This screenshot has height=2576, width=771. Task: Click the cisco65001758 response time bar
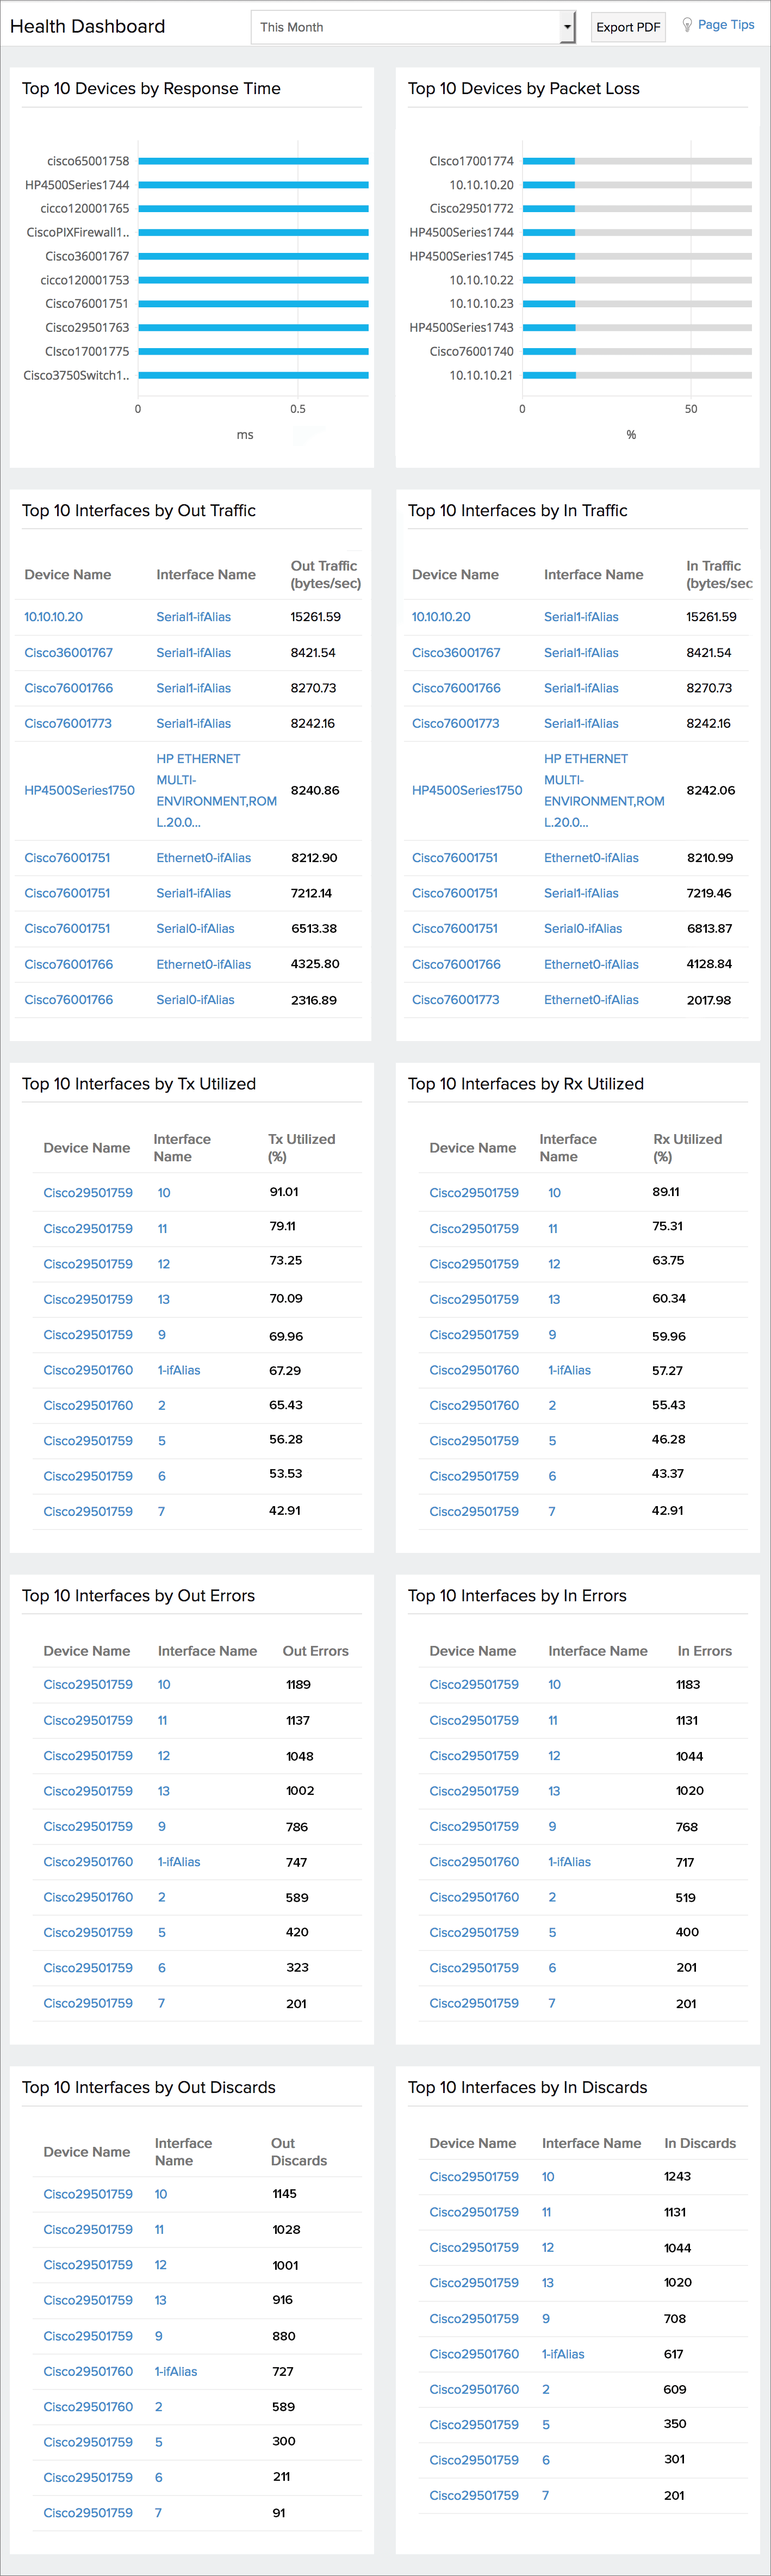(x=253, y=161)
